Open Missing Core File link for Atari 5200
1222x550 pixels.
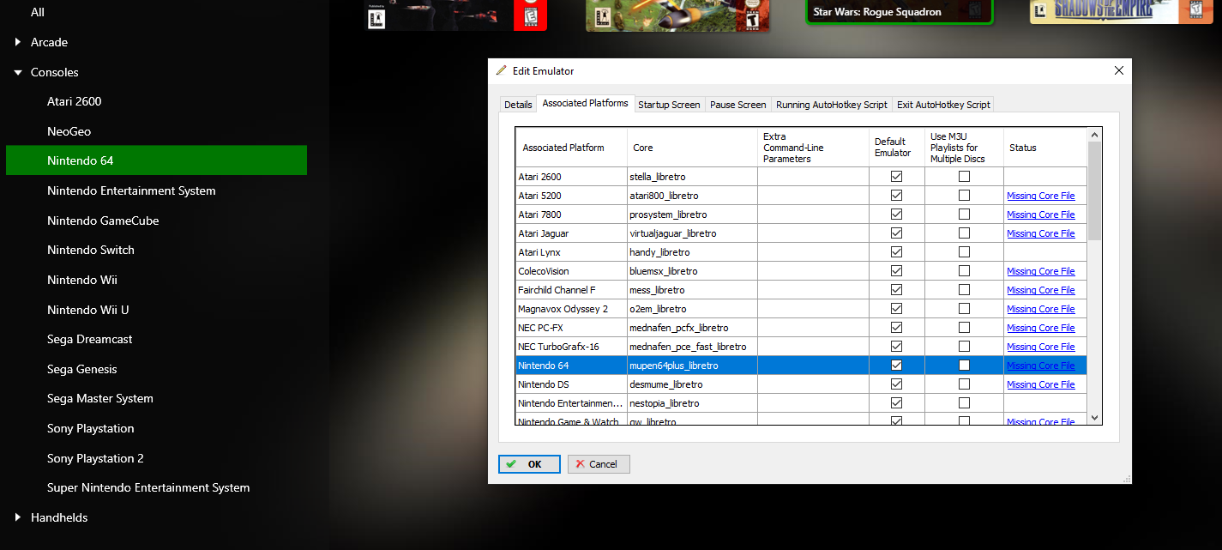click(x=1040, y=196)
